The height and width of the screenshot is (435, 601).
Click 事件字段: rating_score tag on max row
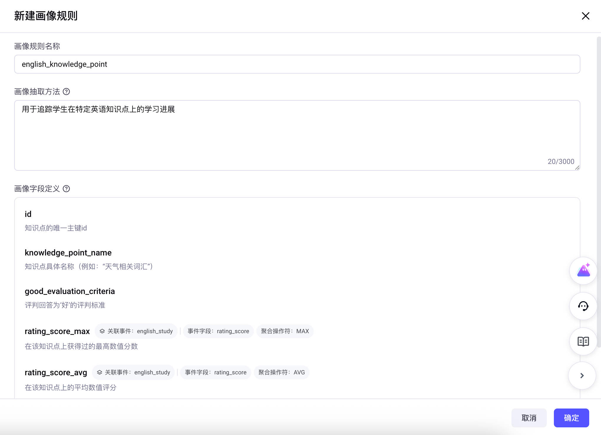tap(218, 331)
